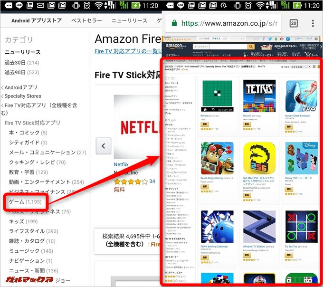Check the Kindle Fire HDX checkbox
Image resolution: width=323 pixels, height=287 pixels.
pos(166,218)
